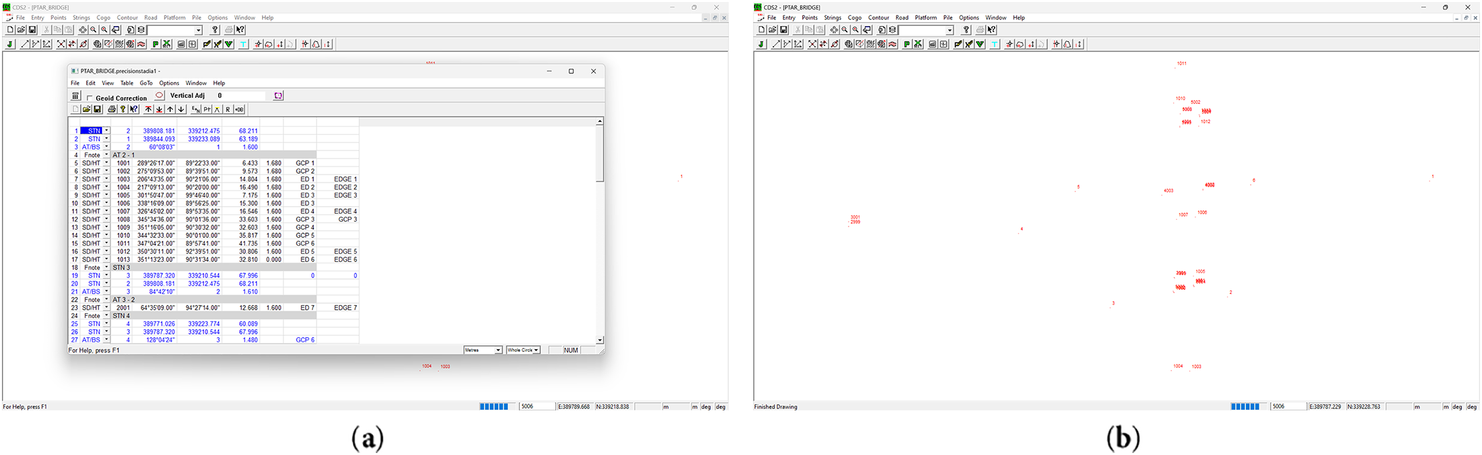Click the red ellipse icon before Vertical Adj
The image size is (1482, 455).
coord(159,96)
